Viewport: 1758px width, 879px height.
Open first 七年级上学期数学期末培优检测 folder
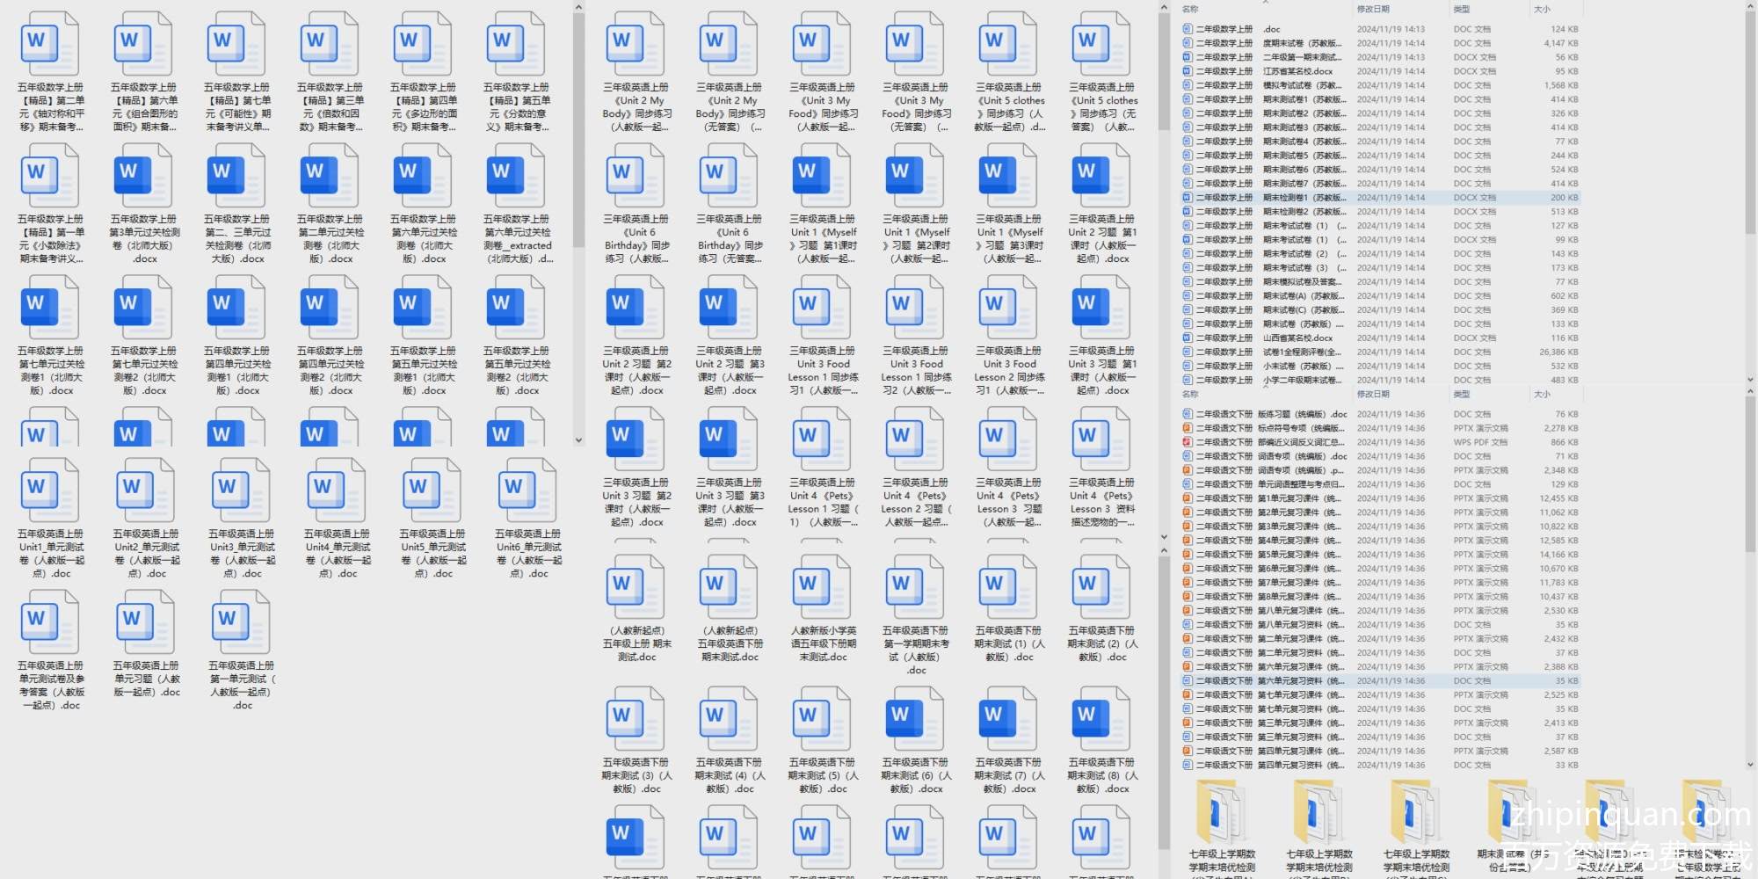[1222, 813]
